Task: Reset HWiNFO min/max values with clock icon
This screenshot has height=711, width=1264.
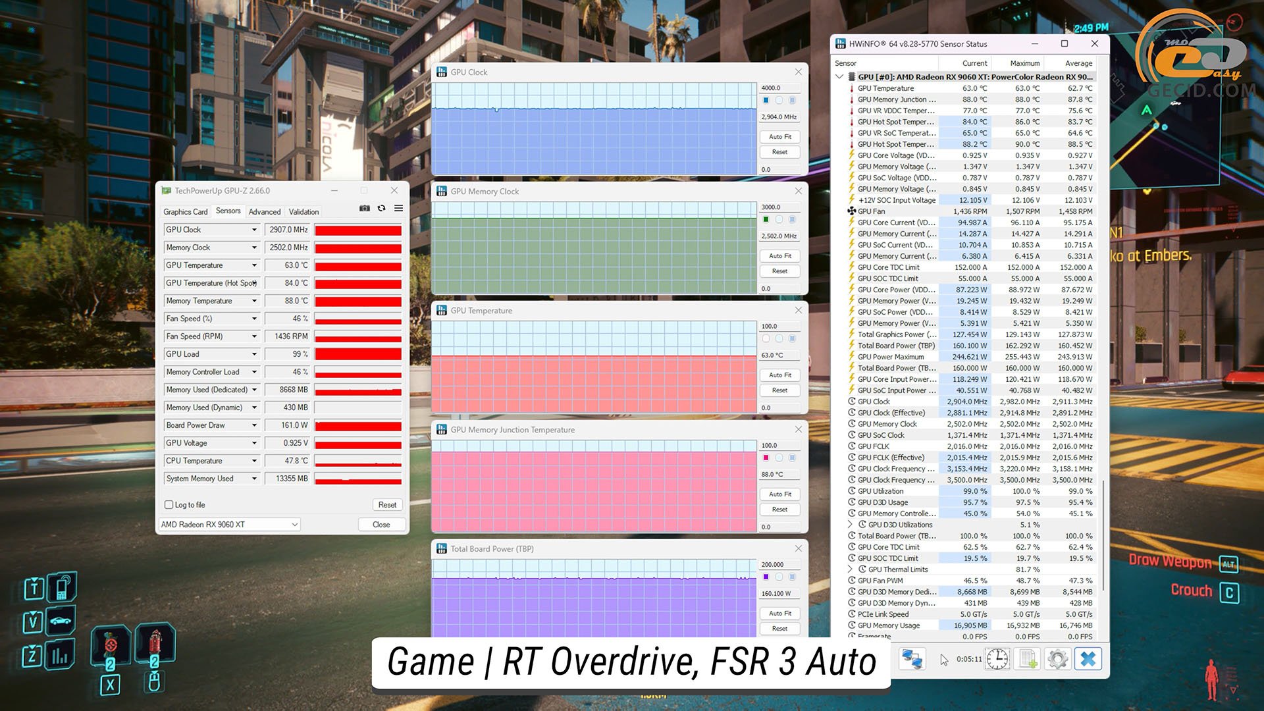Action: pyautogui.click(x=997, y=659)
